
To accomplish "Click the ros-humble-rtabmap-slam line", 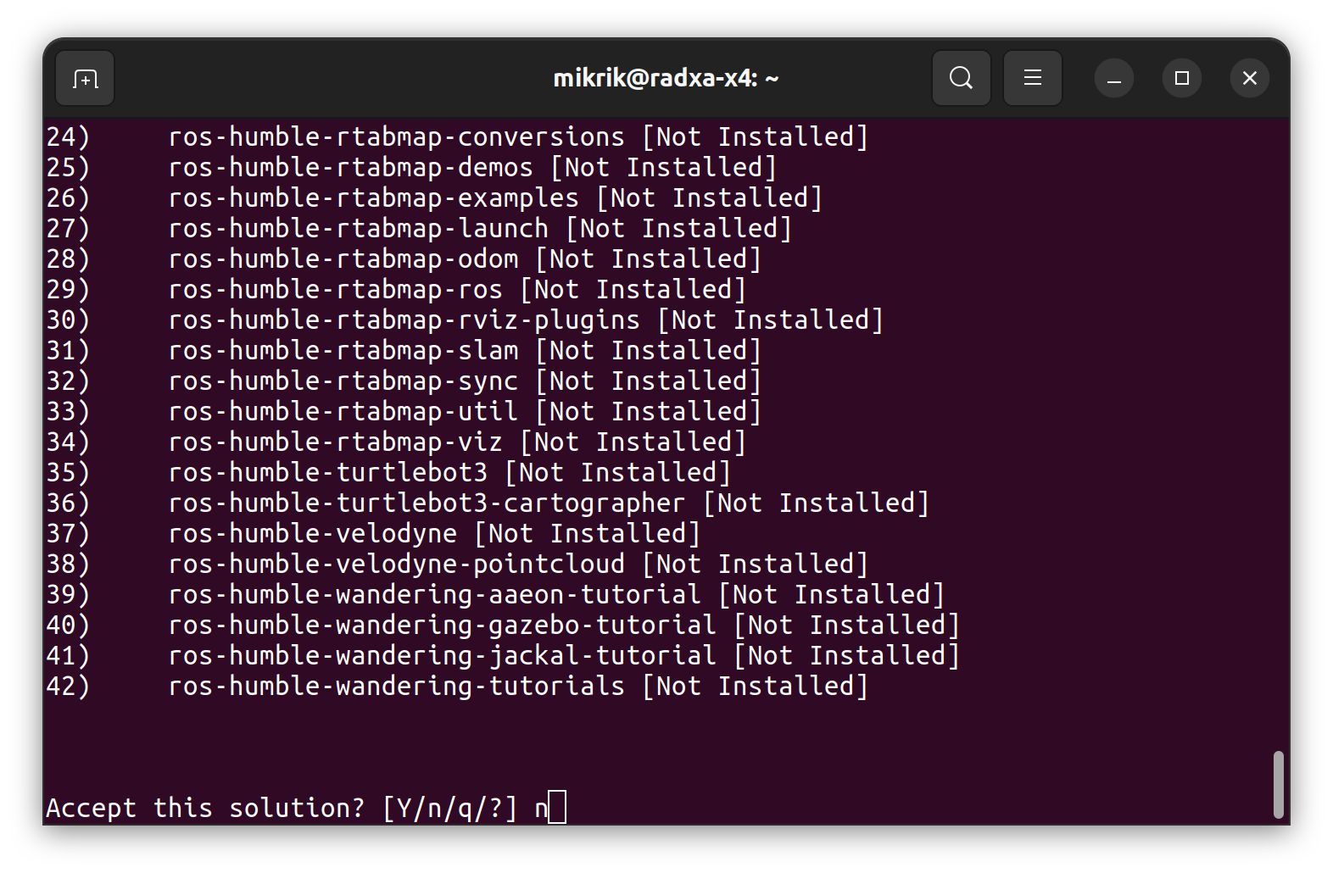I will pyautogui.click(x=343, y=351).
